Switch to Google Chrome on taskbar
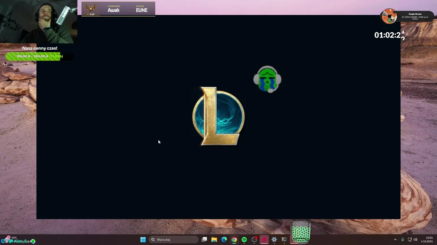437x245 pixels. click(234, 240)
